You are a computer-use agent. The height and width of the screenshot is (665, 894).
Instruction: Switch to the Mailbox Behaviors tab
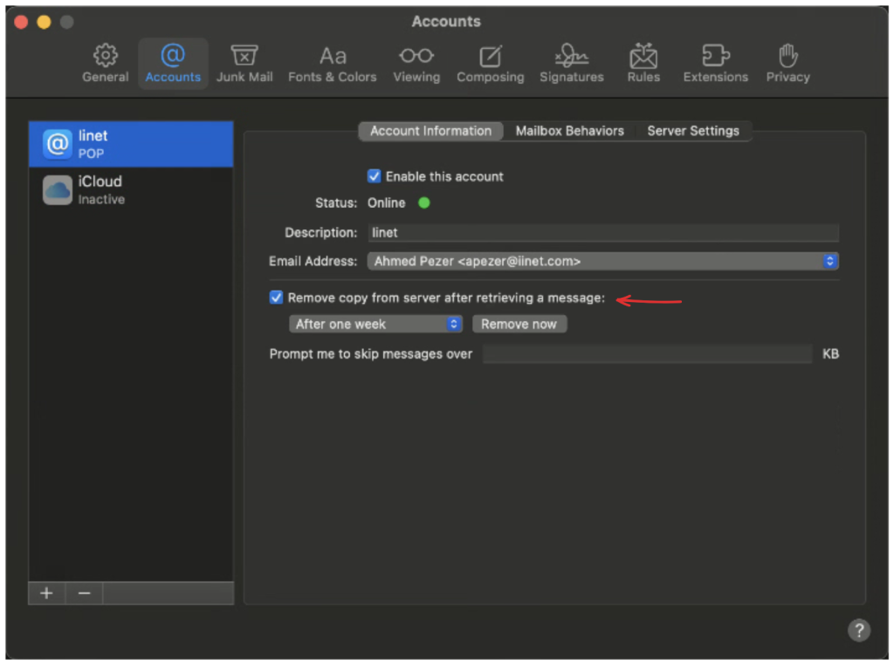pyautogui.click(x=569, y=131)
